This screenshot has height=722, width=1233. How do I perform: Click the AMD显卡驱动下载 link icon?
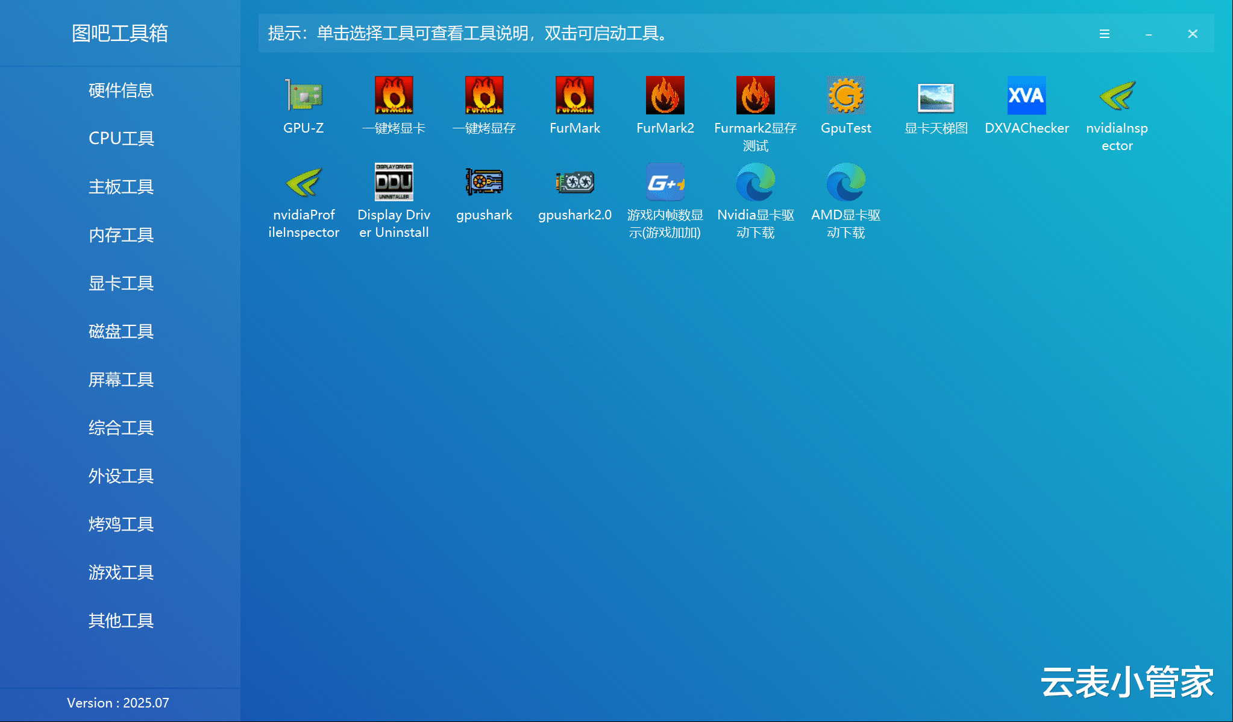(846, 181)
